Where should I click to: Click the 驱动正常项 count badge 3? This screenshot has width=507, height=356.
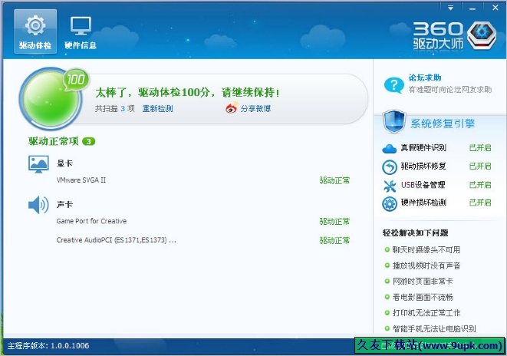click(x=89, y=141)
